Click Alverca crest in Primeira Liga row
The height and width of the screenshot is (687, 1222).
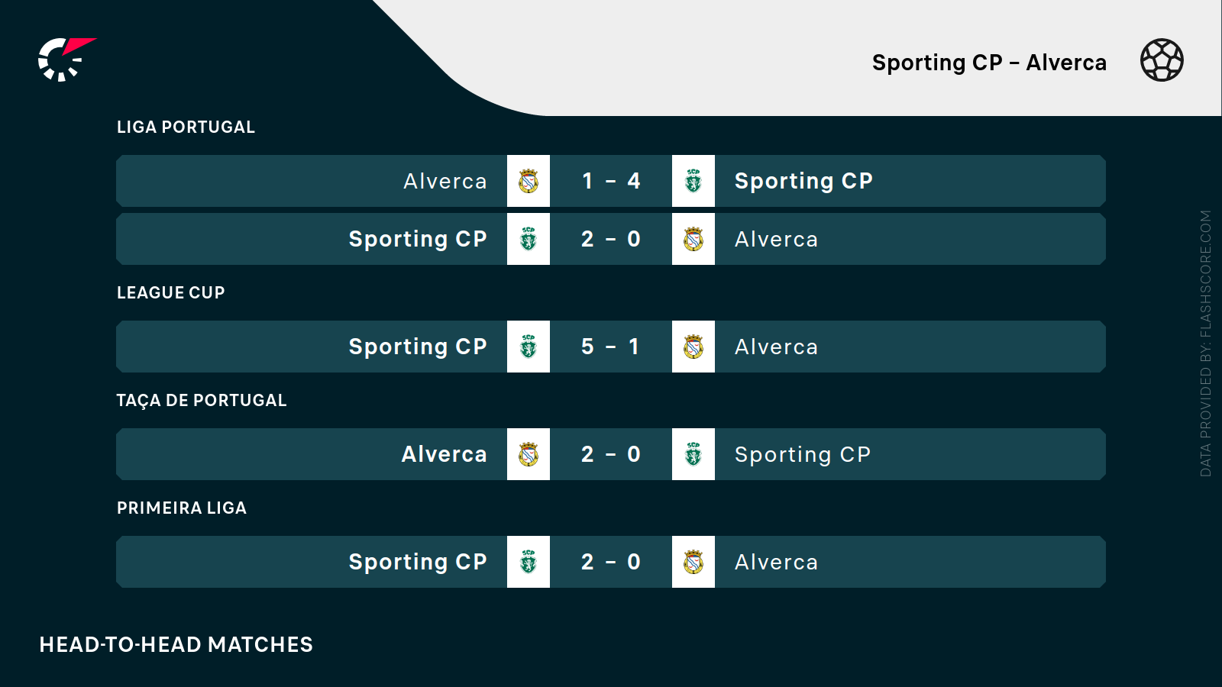click(x=693, y=562)
